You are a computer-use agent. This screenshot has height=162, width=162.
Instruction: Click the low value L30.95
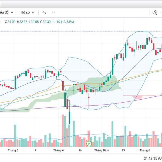coord(34,22)
